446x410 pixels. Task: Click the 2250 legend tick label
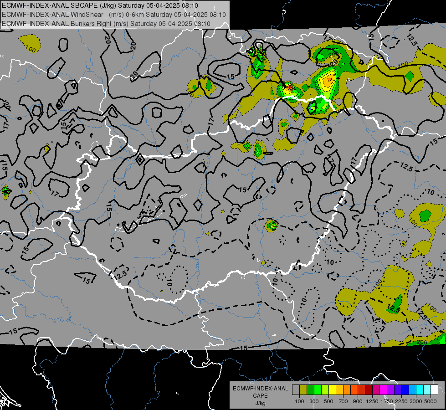401,401
